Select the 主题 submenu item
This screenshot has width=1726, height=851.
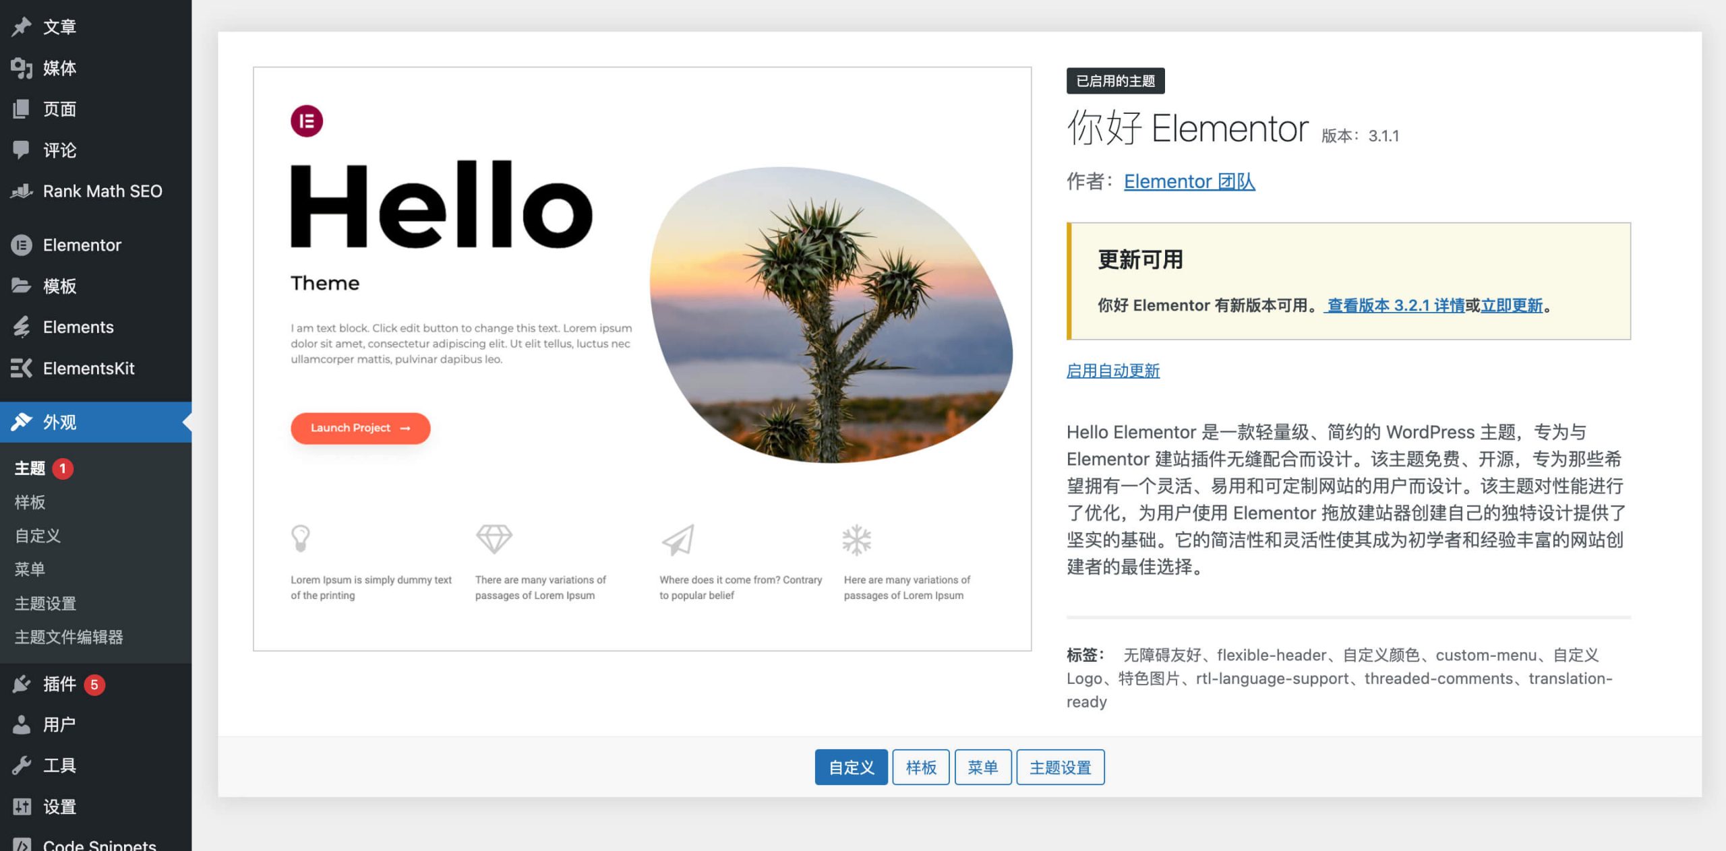pos(30,468)
